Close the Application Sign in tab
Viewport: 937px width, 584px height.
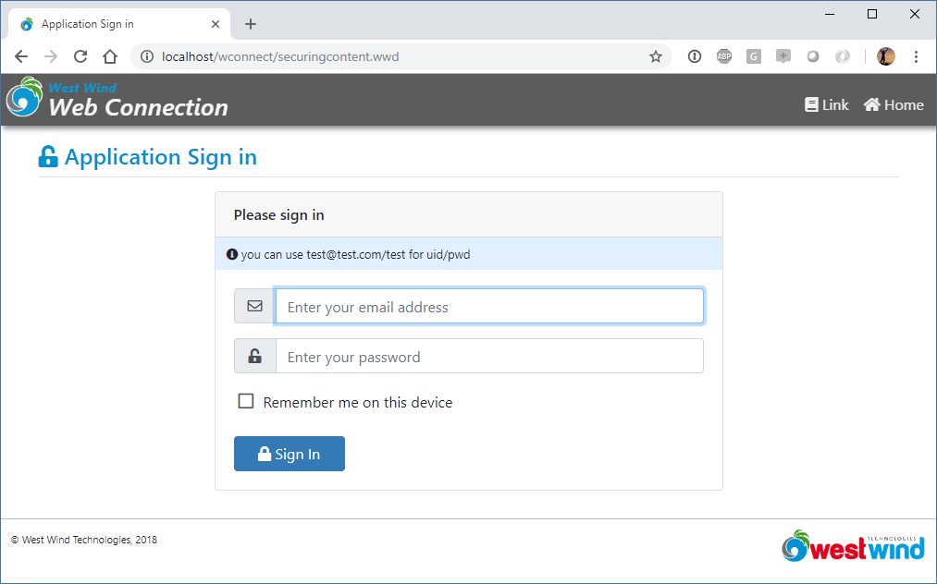pos(216,24)
